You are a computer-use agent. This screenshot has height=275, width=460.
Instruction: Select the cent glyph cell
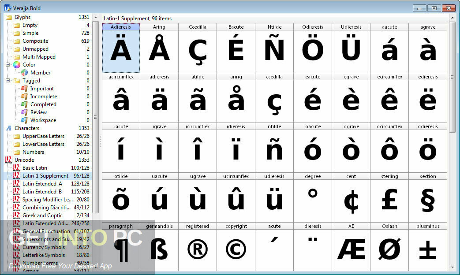coord(351,197)
